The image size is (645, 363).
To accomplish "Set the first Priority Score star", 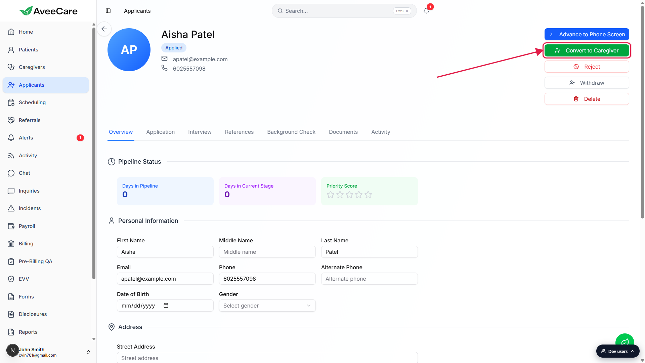I will 331,195.
